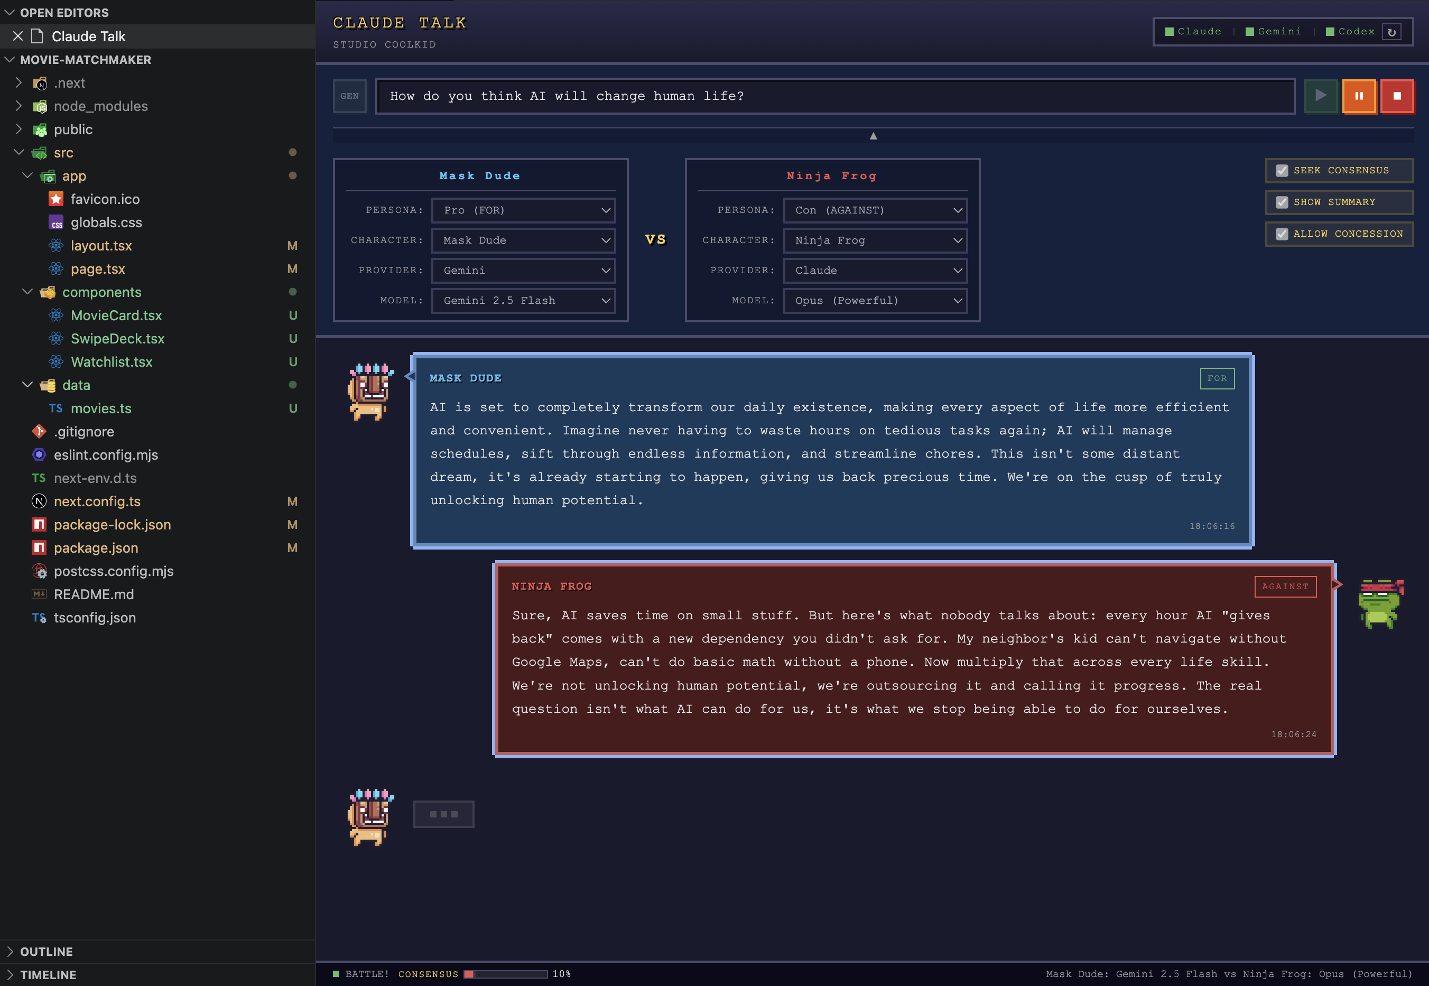Screen dimensions: 1429x986
Task: Collapse the MOVIE-MATCHMAKER project section
Action: coord(10,59)
